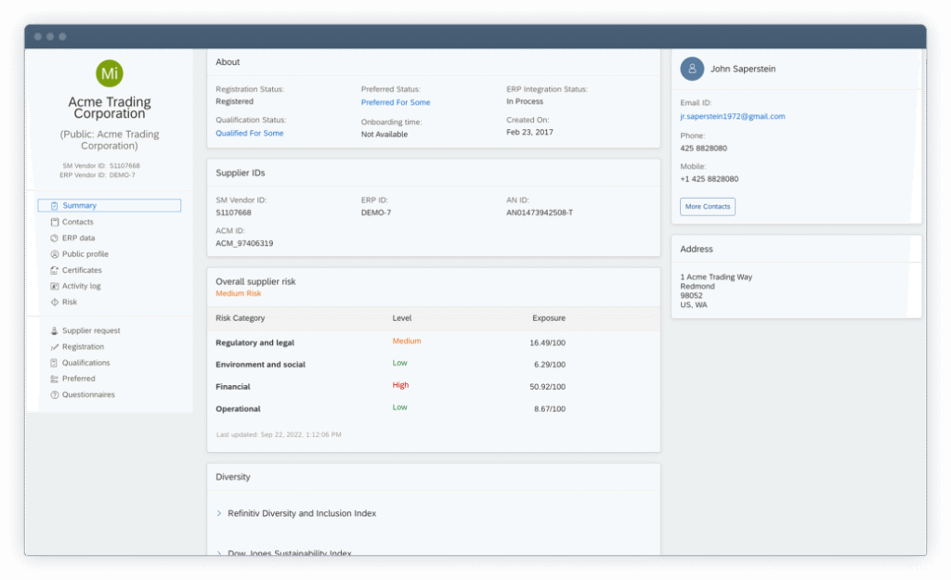Click the Public profile icon
Viewport: 951px width, 580px height.
click(x=55, y=254)
